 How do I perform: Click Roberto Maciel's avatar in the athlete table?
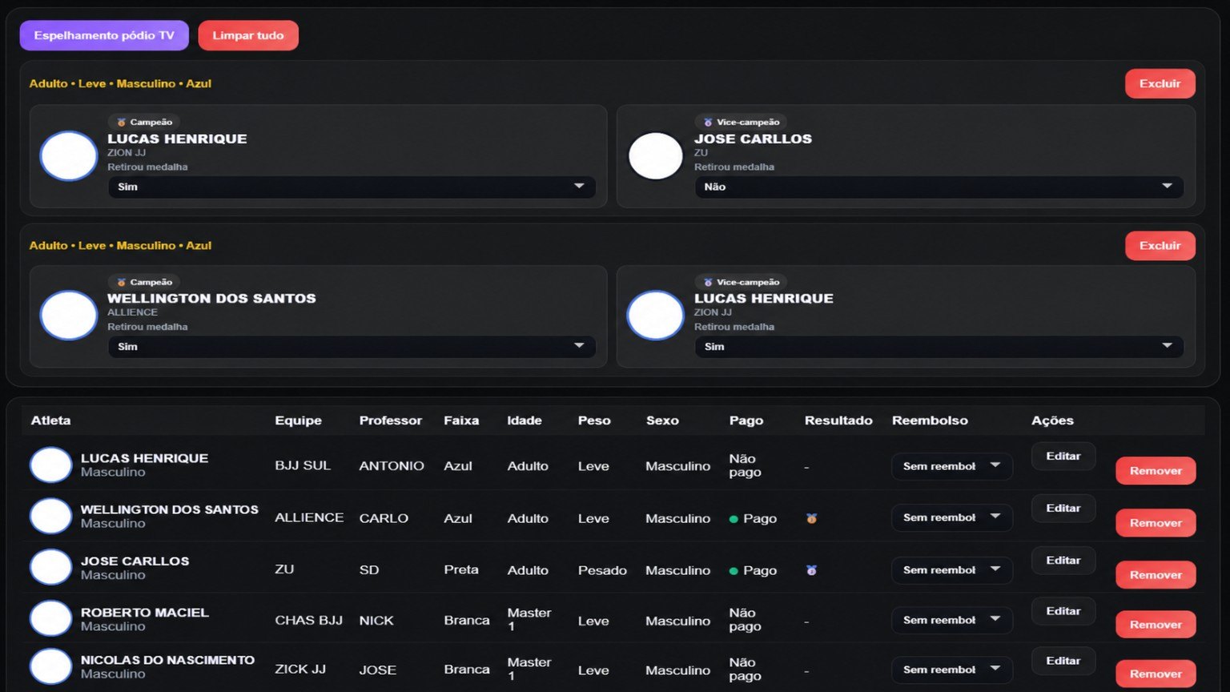pyautogui.click(x=51, y=619)
